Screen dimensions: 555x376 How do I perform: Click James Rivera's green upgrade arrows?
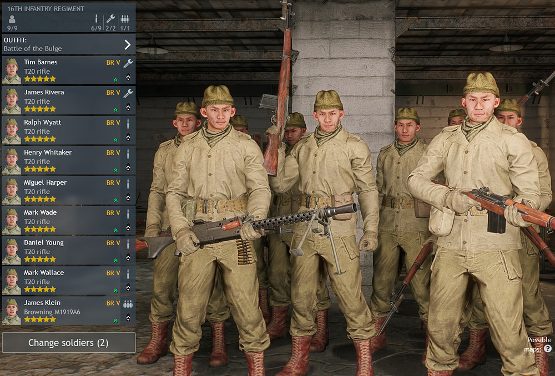coord(116,110)
